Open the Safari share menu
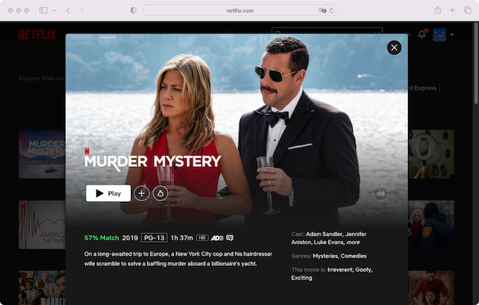Image resolution: width=479 pixels, height=305 pixels. click(437, 10)
